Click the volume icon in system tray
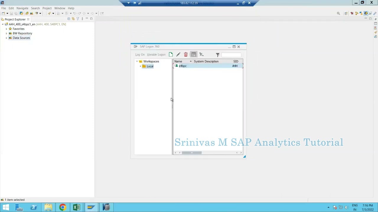 click(x=346, y=208)
